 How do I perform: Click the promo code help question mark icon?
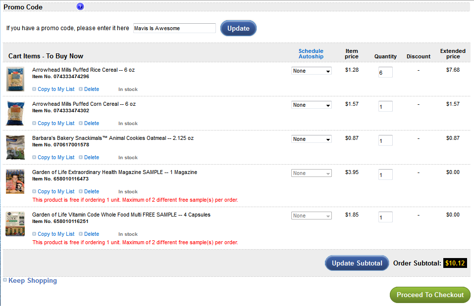point(80,7)
